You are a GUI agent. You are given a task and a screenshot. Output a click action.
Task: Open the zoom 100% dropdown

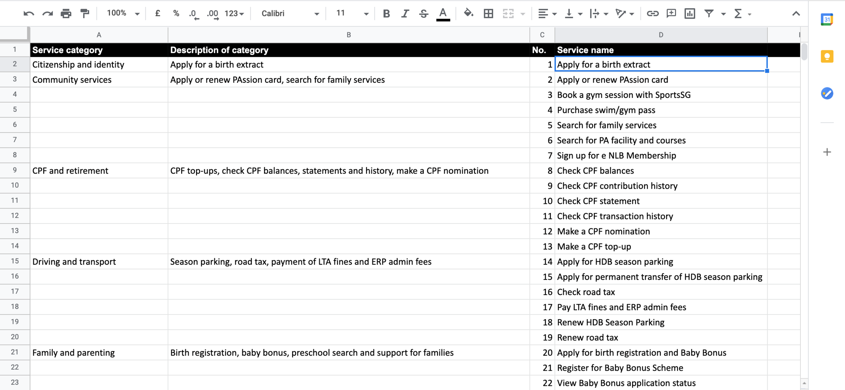pyautogui.click(x=123, y=14)
